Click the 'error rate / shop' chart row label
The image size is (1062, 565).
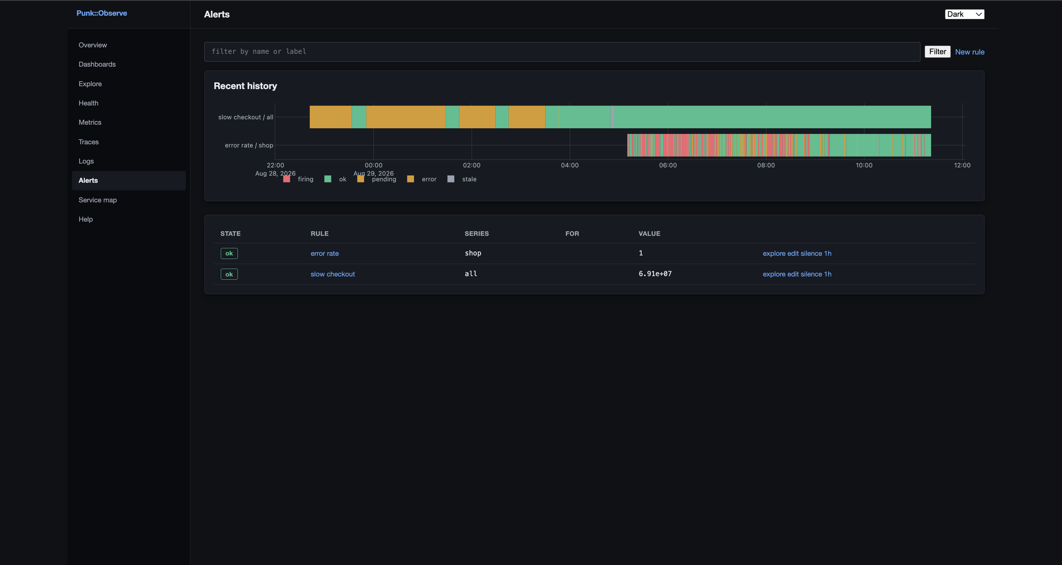tap(249, 145)
